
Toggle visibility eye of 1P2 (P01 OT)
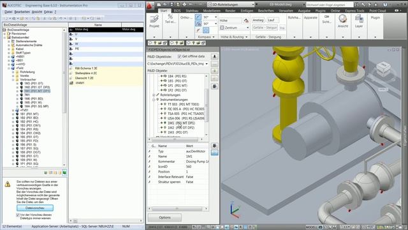click(165, 90)
